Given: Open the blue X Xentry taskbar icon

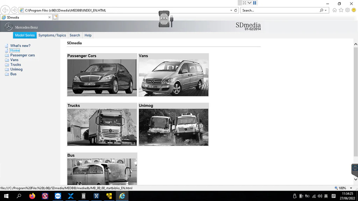Looking at the screenshot, I should pyautogui.click(x=71, y=196).
